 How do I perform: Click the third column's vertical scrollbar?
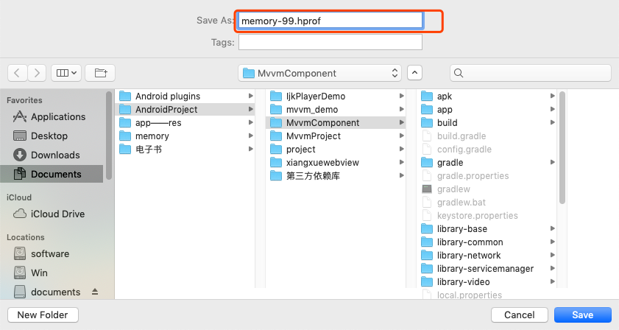coord(562,147)
